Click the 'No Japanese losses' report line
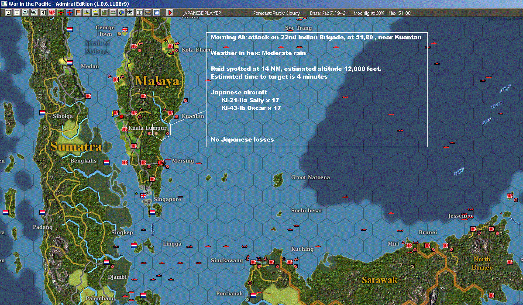This screenshot has width=523, height=305. (x=242, y=139)
